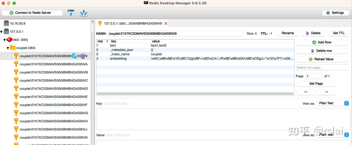Open Settings
The image size is (352, 145).
pos(335,13)
